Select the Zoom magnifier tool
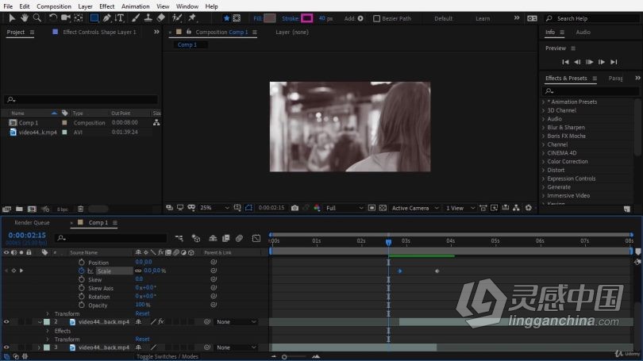The image size is (643, 361). (37, 18)
